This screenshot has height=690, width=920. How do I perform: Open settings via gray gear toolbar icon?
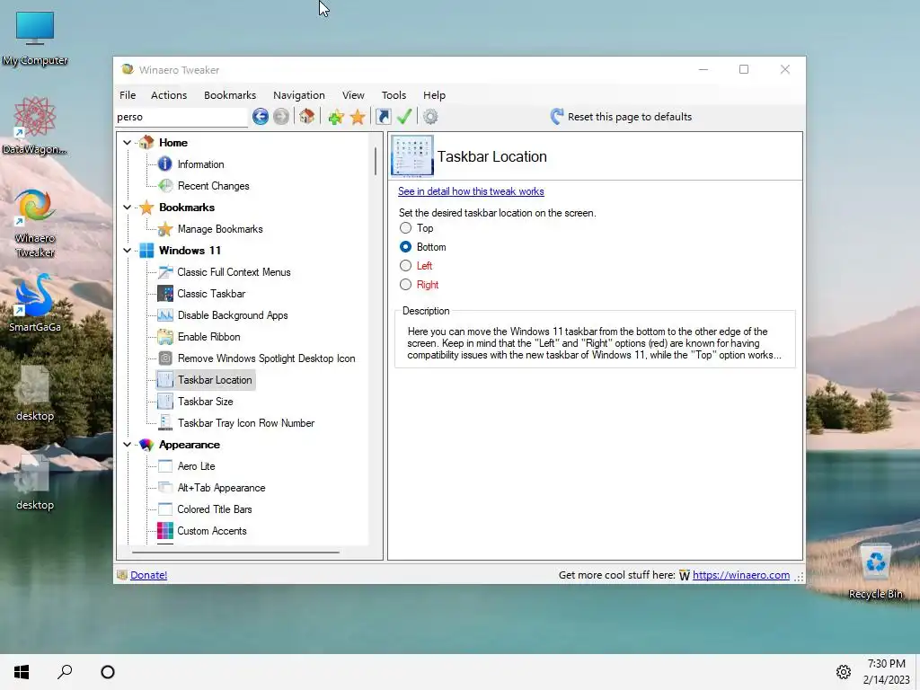(430, 117)
